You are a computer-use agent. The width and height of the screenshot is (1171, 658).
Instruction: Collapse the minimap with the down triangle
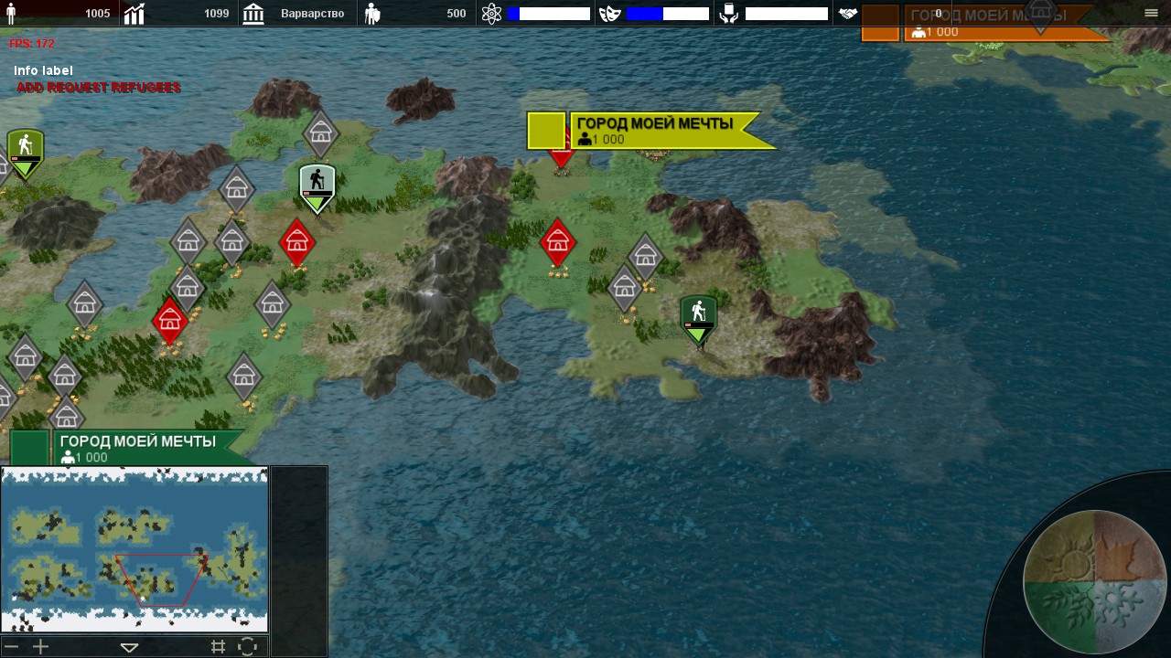[129, 647]
